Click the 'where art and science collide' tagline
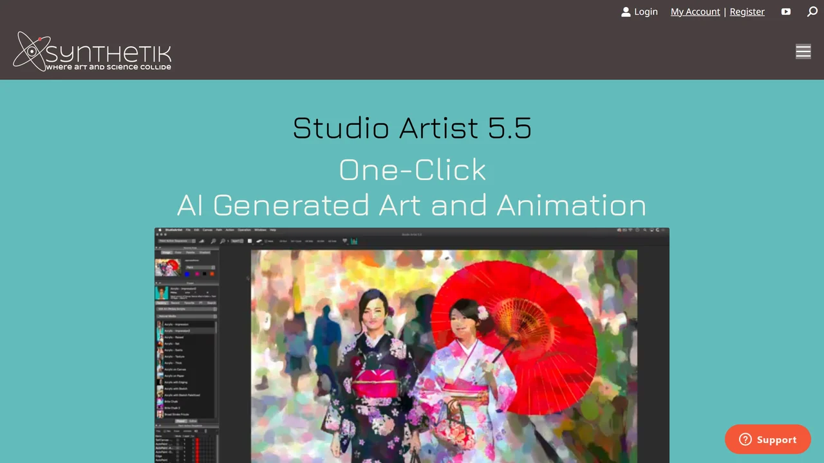The height and width of the screenshot is (463, 824). pyautogui.click(x=108, y=67)
